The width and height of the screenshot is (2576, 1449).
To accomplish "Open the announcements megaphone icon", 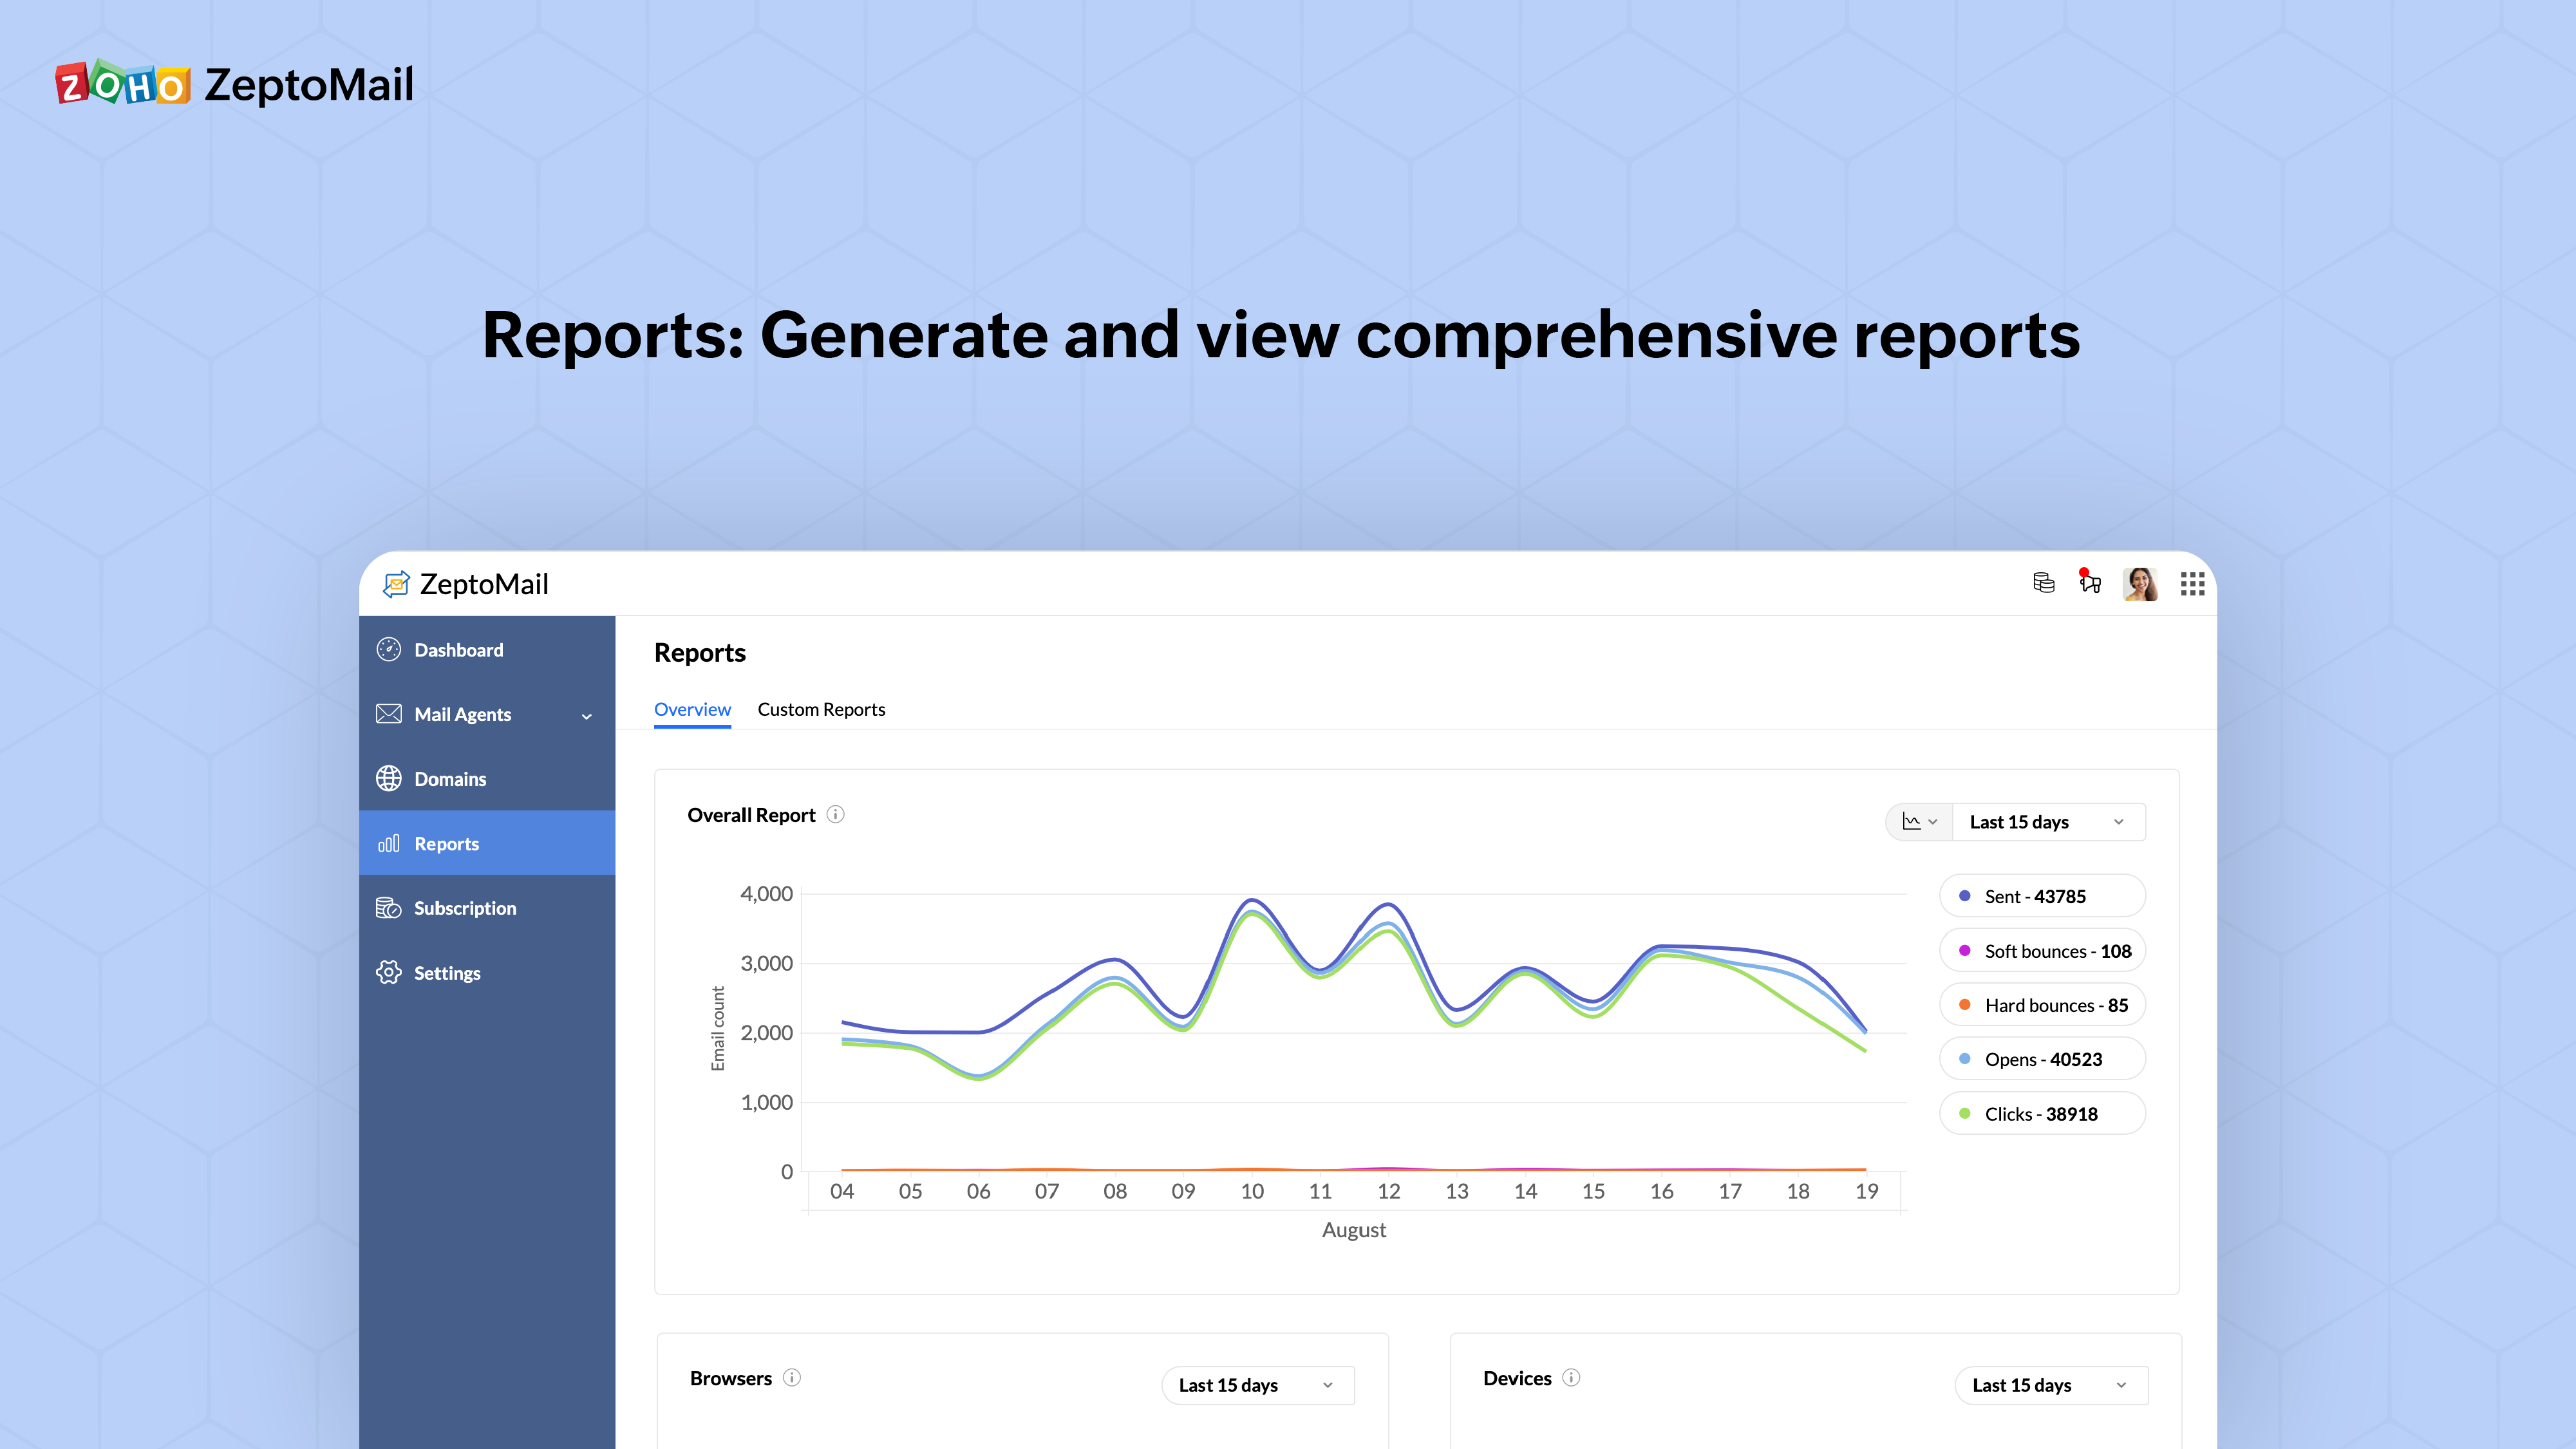I will pyautogui.click(x=2090, y=583).
